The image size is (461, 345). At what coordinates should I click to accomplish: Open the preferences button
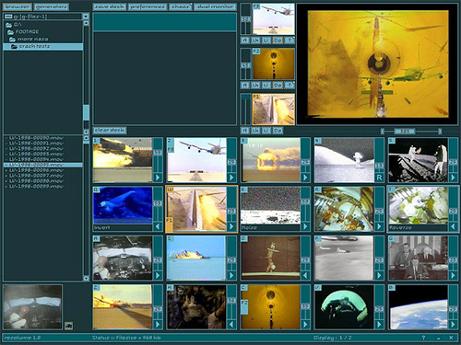click(x=148, y=6)
